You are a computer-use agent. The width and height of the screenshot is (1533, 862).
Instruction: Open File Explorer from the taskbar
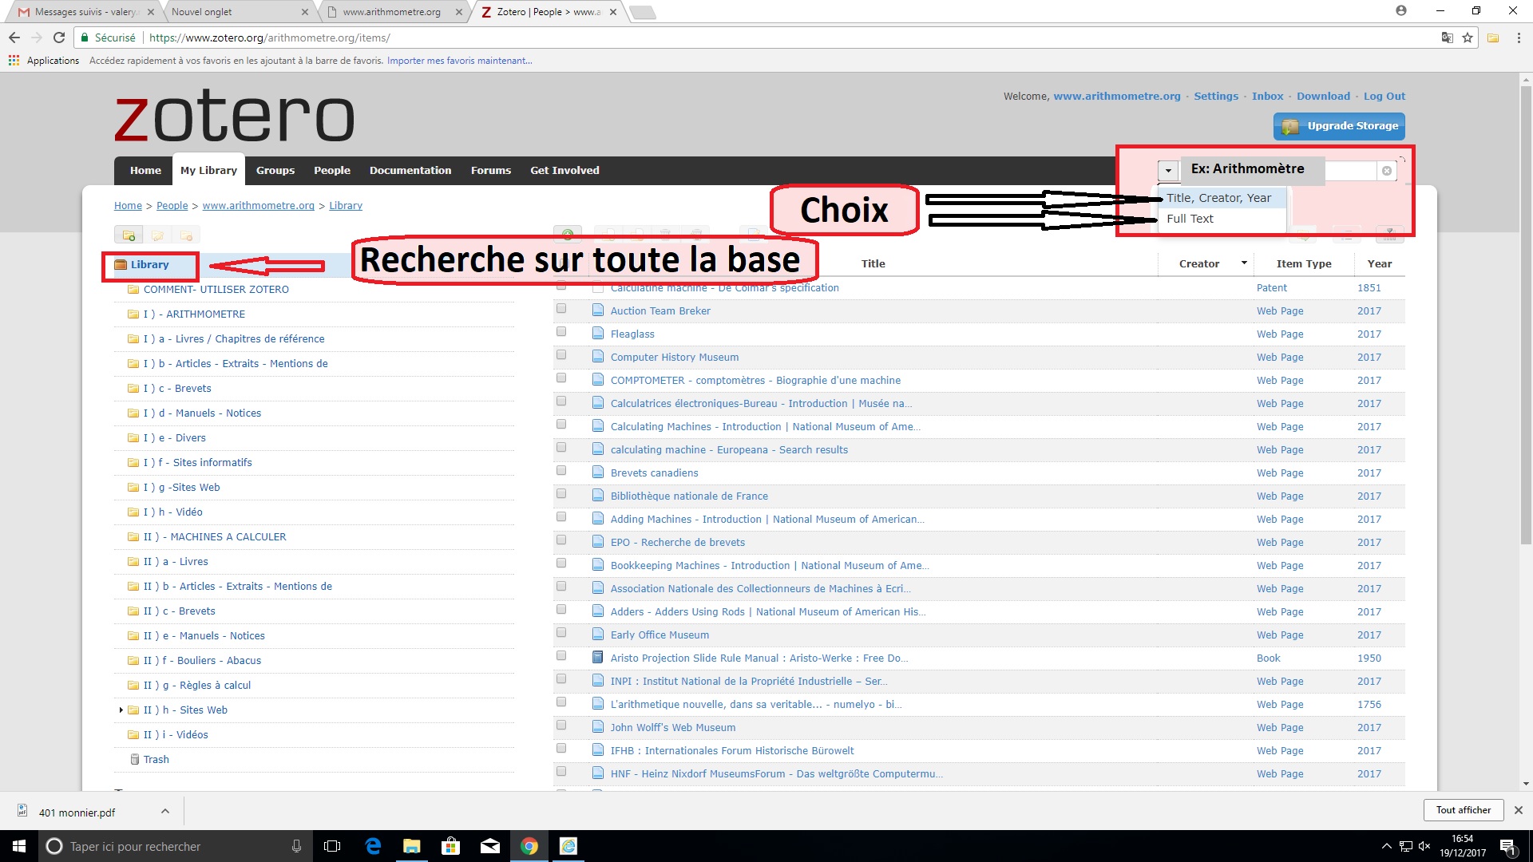411,846
